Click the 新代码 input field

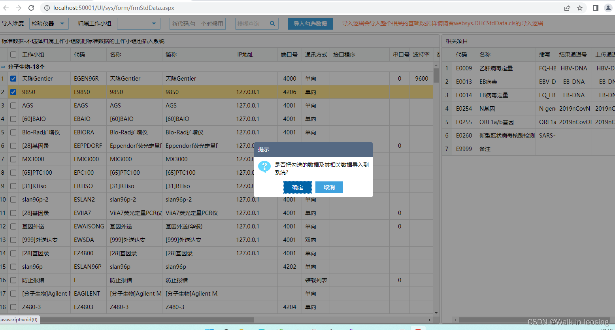[x=198, y=24]
